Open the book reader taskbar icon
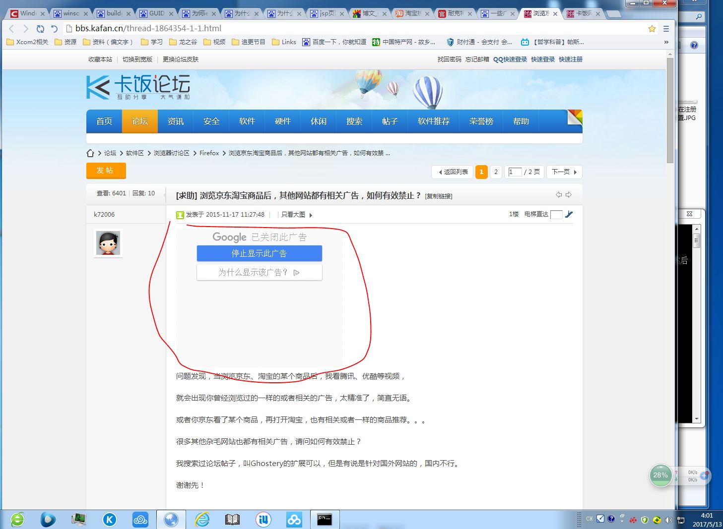The width and height of the screenshot is (723, 529). tap(232, 519)
